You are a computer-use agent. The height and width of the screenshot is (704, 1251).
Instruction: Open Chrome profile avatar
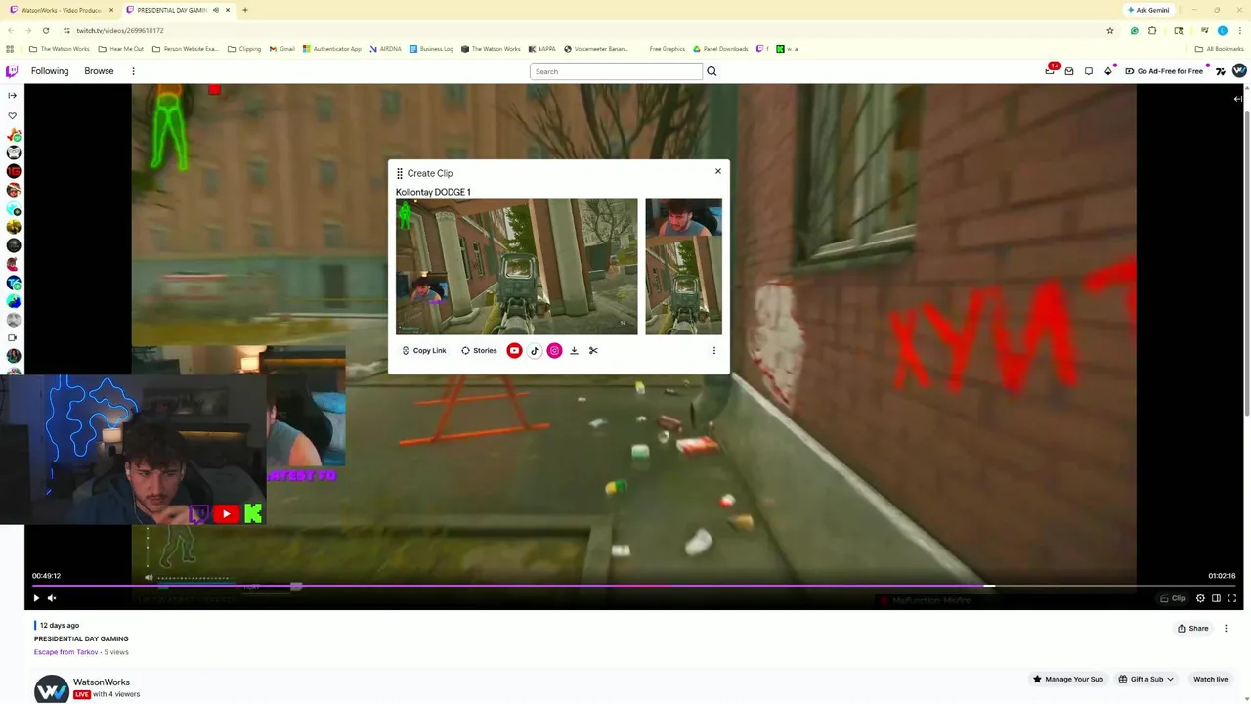(x=1223, y=30)
